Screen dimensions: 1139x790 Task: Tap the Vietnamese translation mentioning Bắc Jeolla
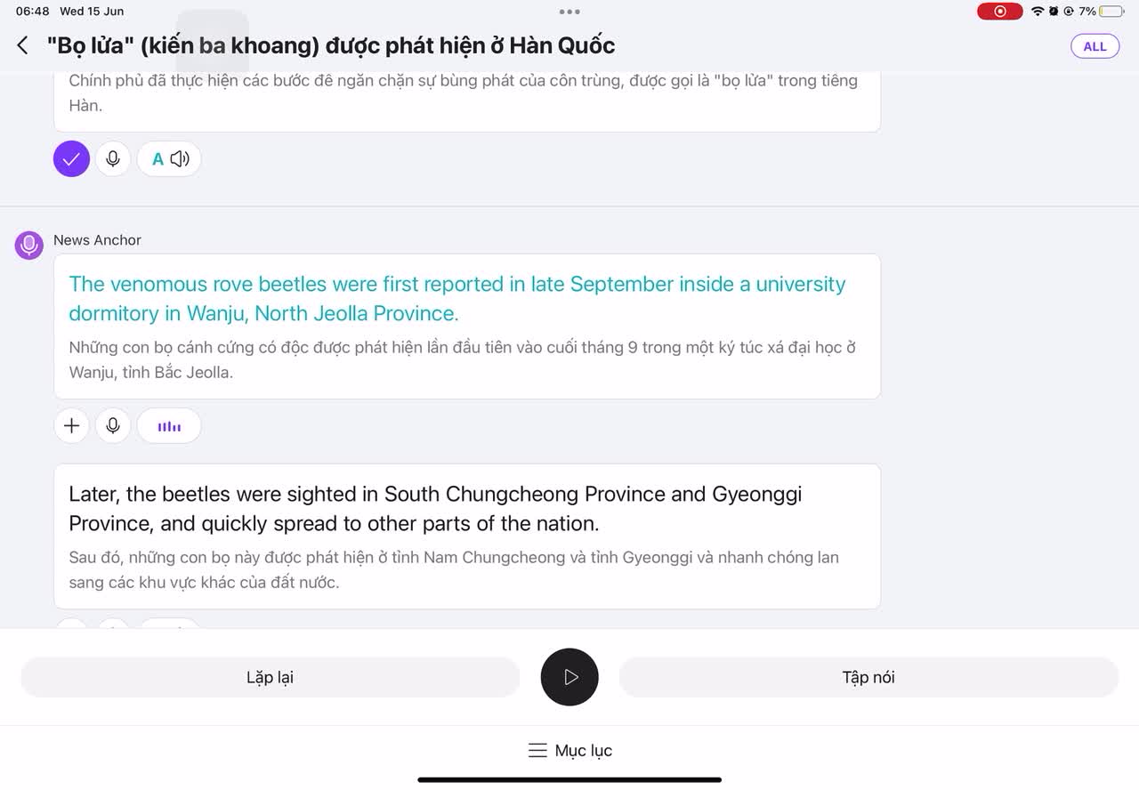pos(462,359)
